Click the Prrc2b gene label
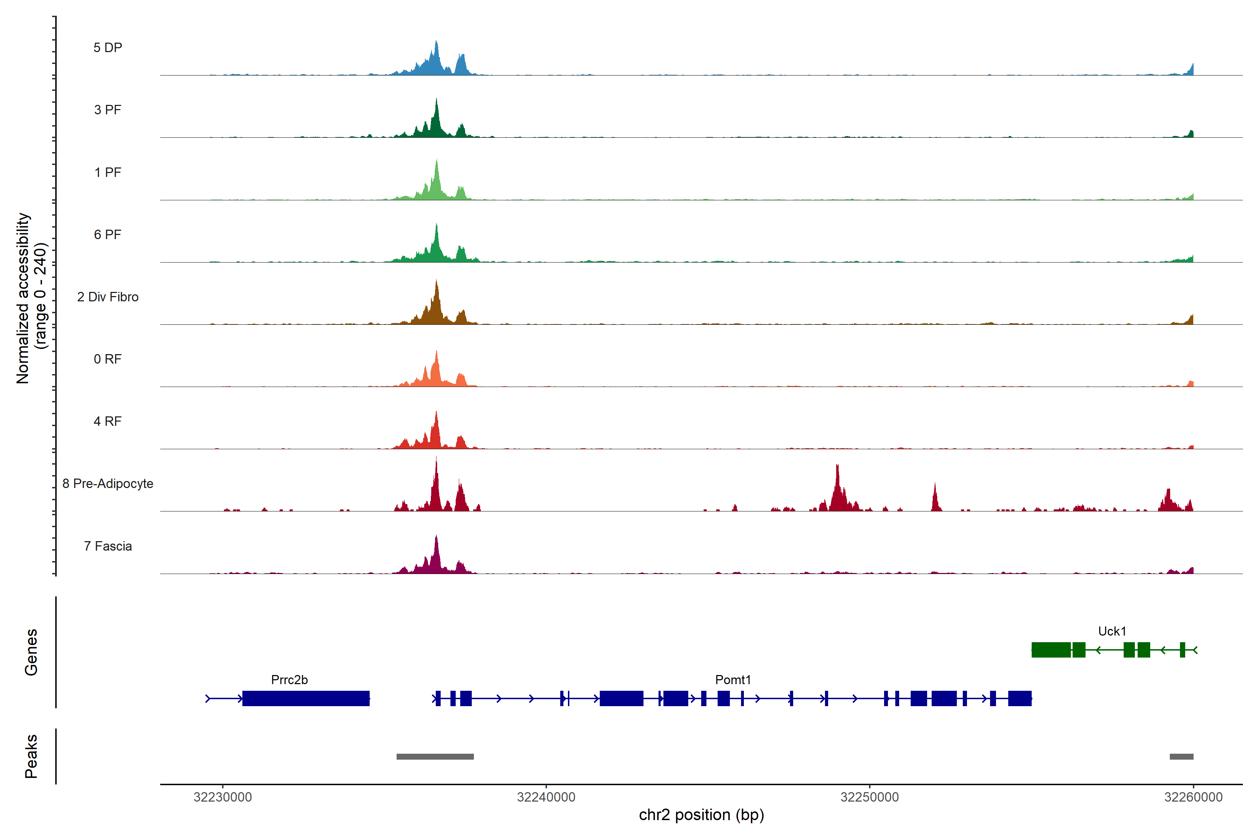 coord(289,680)
